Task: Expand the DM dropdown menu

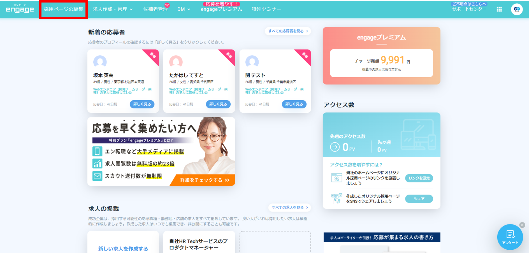Action: pyautogui.click(x=184, y=9)
